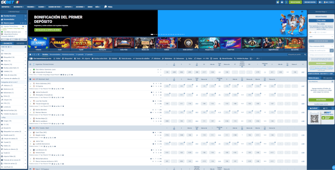The width and height of the screenshot is (335, 170).
Task: Open bet slip settings gear
Action: pos(333,81)
